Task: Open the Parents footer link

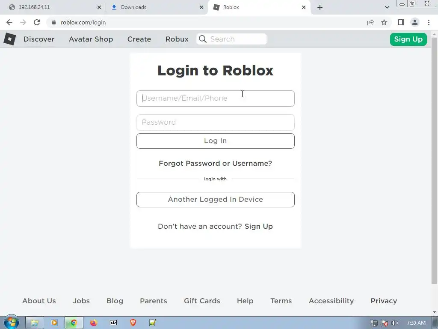Action: click(x=154, y=301)
